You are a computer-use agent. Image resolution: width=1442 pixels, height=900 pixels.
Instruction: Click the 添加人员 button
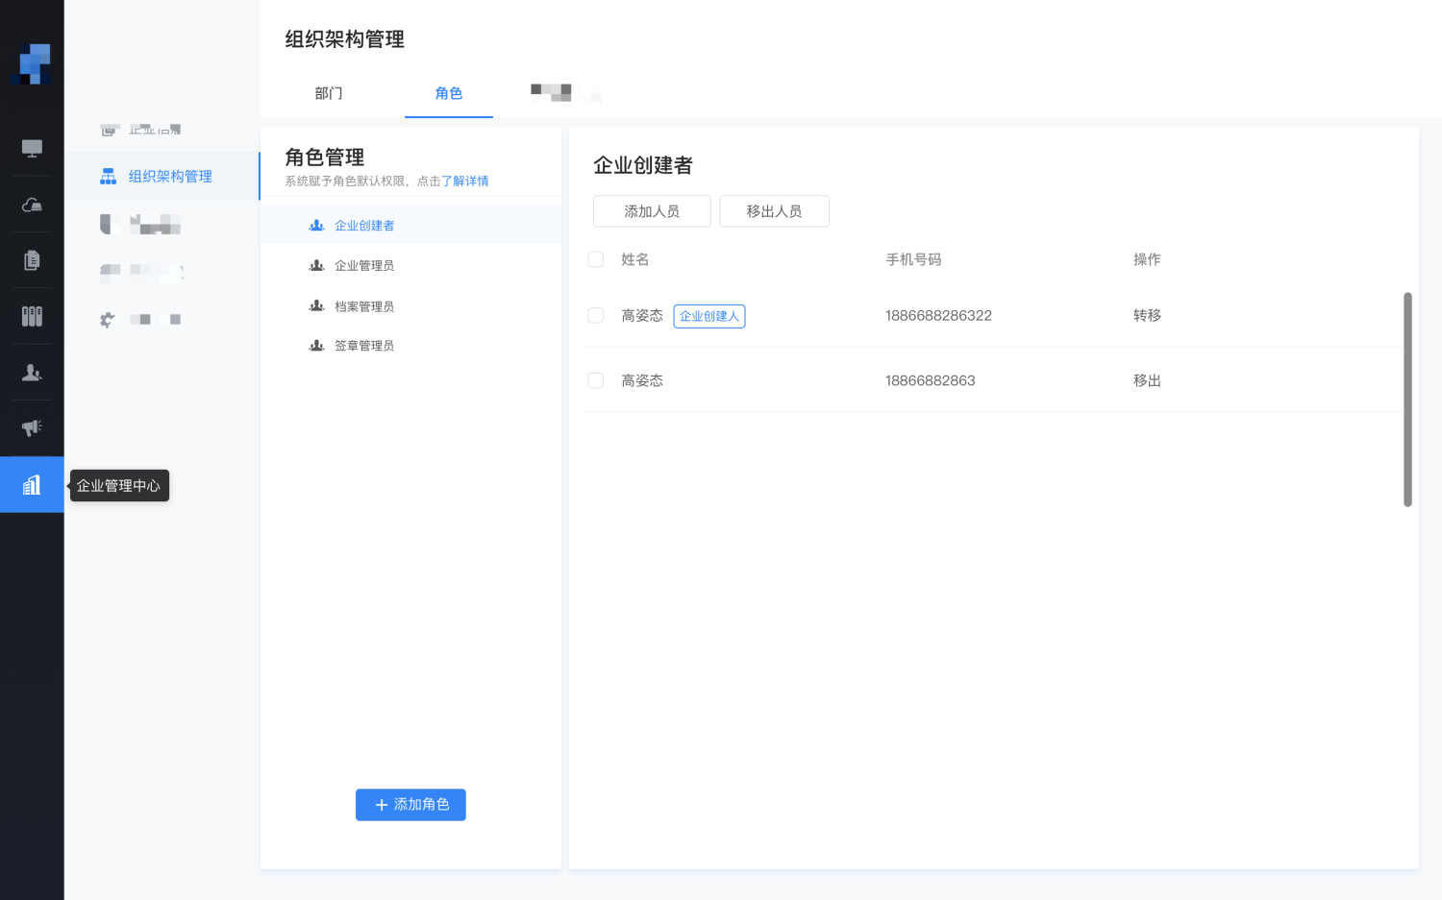point(652,211)
